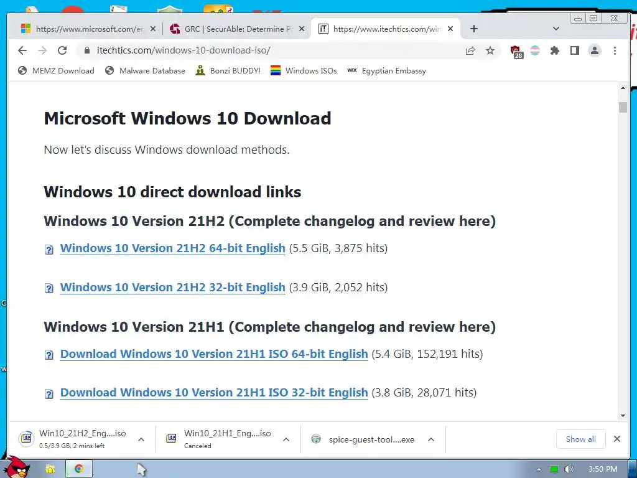Click the green network tray icon

coord(554,469)
